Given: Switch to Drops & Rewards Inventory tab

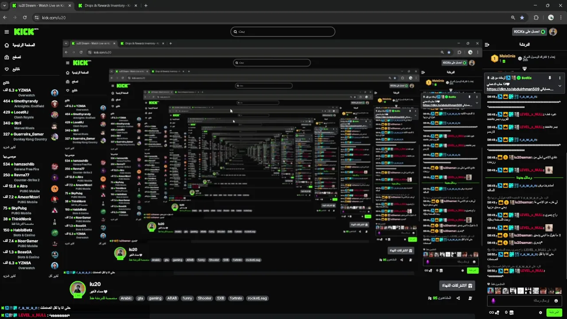Looking at the screenshot, I should coord(107,6).
